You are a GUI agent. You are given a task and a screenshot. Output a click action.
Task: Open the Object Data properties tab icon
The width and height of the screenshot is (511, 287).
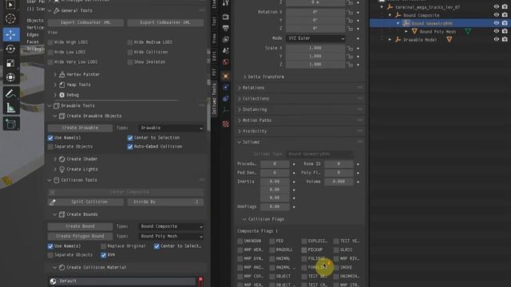coord(225,110)
